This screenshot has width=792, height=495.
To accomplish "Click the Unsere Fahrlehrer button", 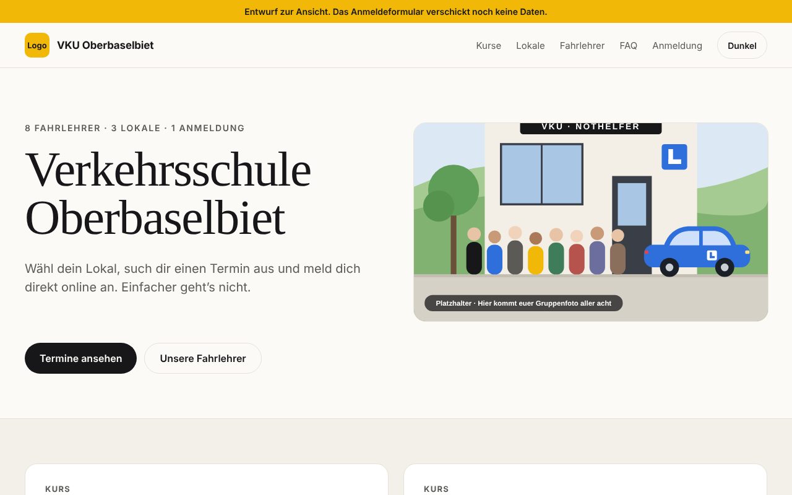I will pos(203,358).
